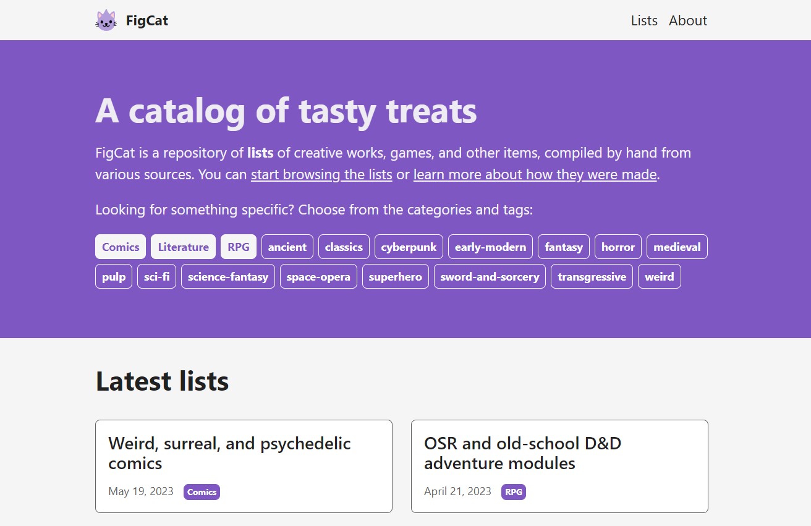Choose the medieval tag
The height and width of the screenshot is (526, 811).
pyautogui.click(x=677, y=247)
